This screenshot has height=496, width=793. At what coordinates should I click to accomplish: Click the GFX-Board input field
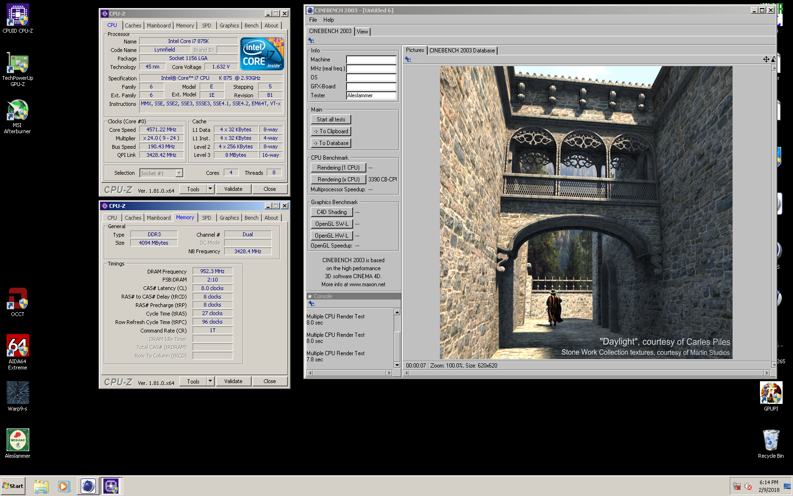coord(371,86)
